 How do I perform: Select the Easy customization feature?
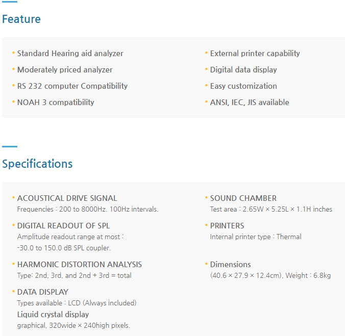(x=243, y=86)
